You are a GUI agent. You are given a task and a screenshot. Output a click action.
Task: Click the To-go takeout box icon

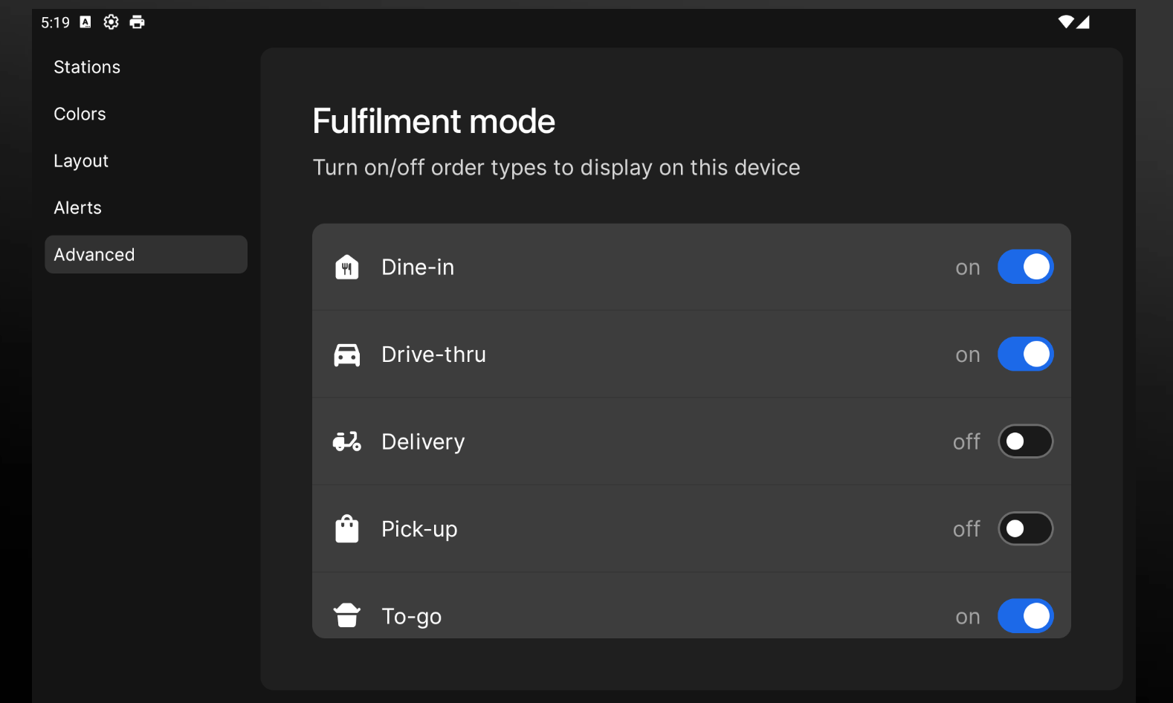click(346, 616)
